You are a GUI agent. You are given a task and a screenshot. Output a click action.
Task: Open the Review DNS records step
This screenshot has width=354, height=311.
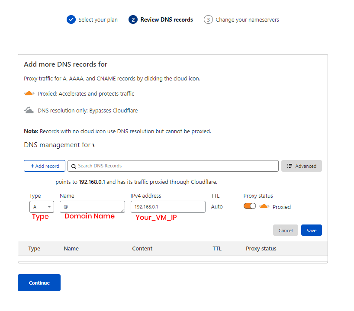[167, 19]
